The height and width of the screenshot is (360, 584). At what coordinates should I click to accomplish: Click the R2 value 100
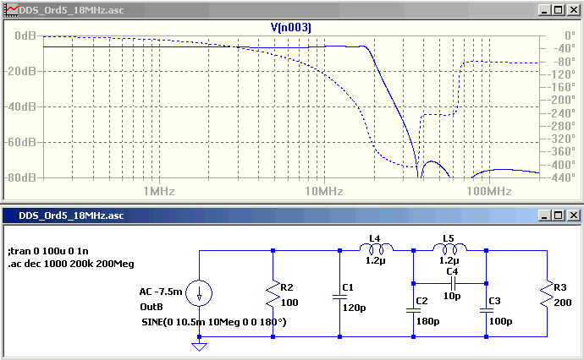pyautogui.click(x=289, y=303)
